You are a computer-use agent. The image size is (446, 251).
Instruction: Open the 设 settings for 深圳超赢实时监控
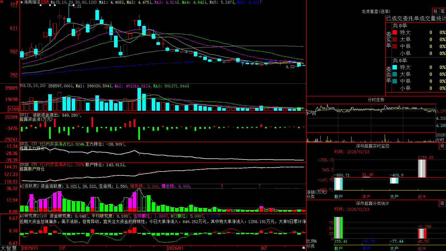[442, 146]
